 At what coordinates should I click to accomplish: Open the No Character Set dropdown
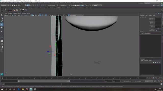click(x=128, y=81)
